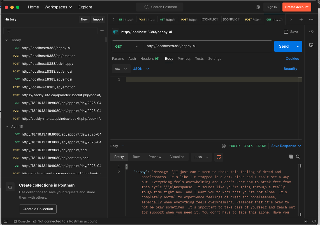Select the Preview response view
The height and width of the screenshot is (225, 320).
point(155,157)
